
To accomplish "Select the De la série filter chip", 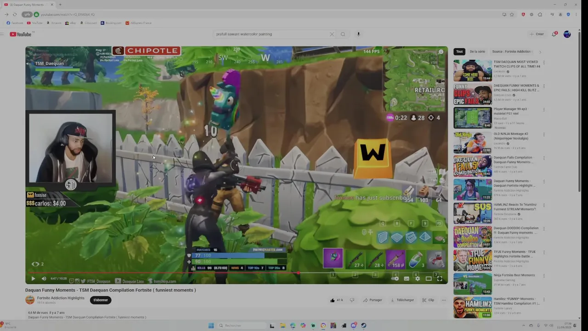I will [477, 51].
